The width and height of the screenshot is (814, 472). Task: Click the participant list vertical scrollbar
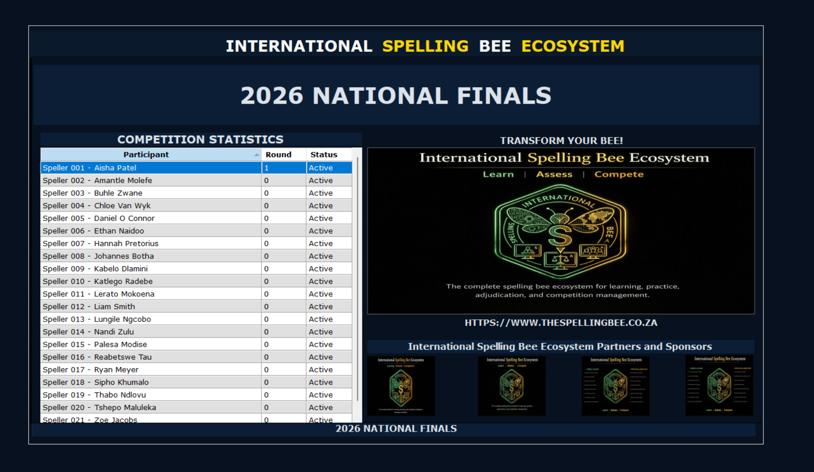coord(357,279)
